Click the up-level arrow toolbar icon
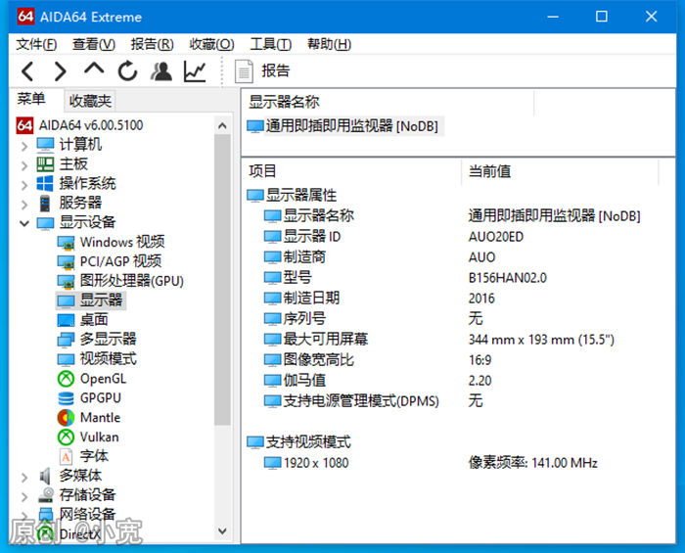Viewport: 685px width, 553px height. point(94,69)
